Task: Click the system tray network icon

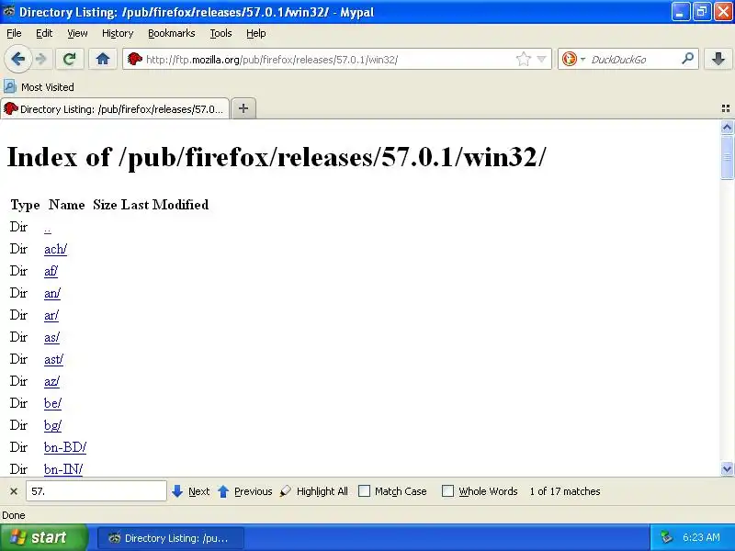Action: tap(666, 537)
